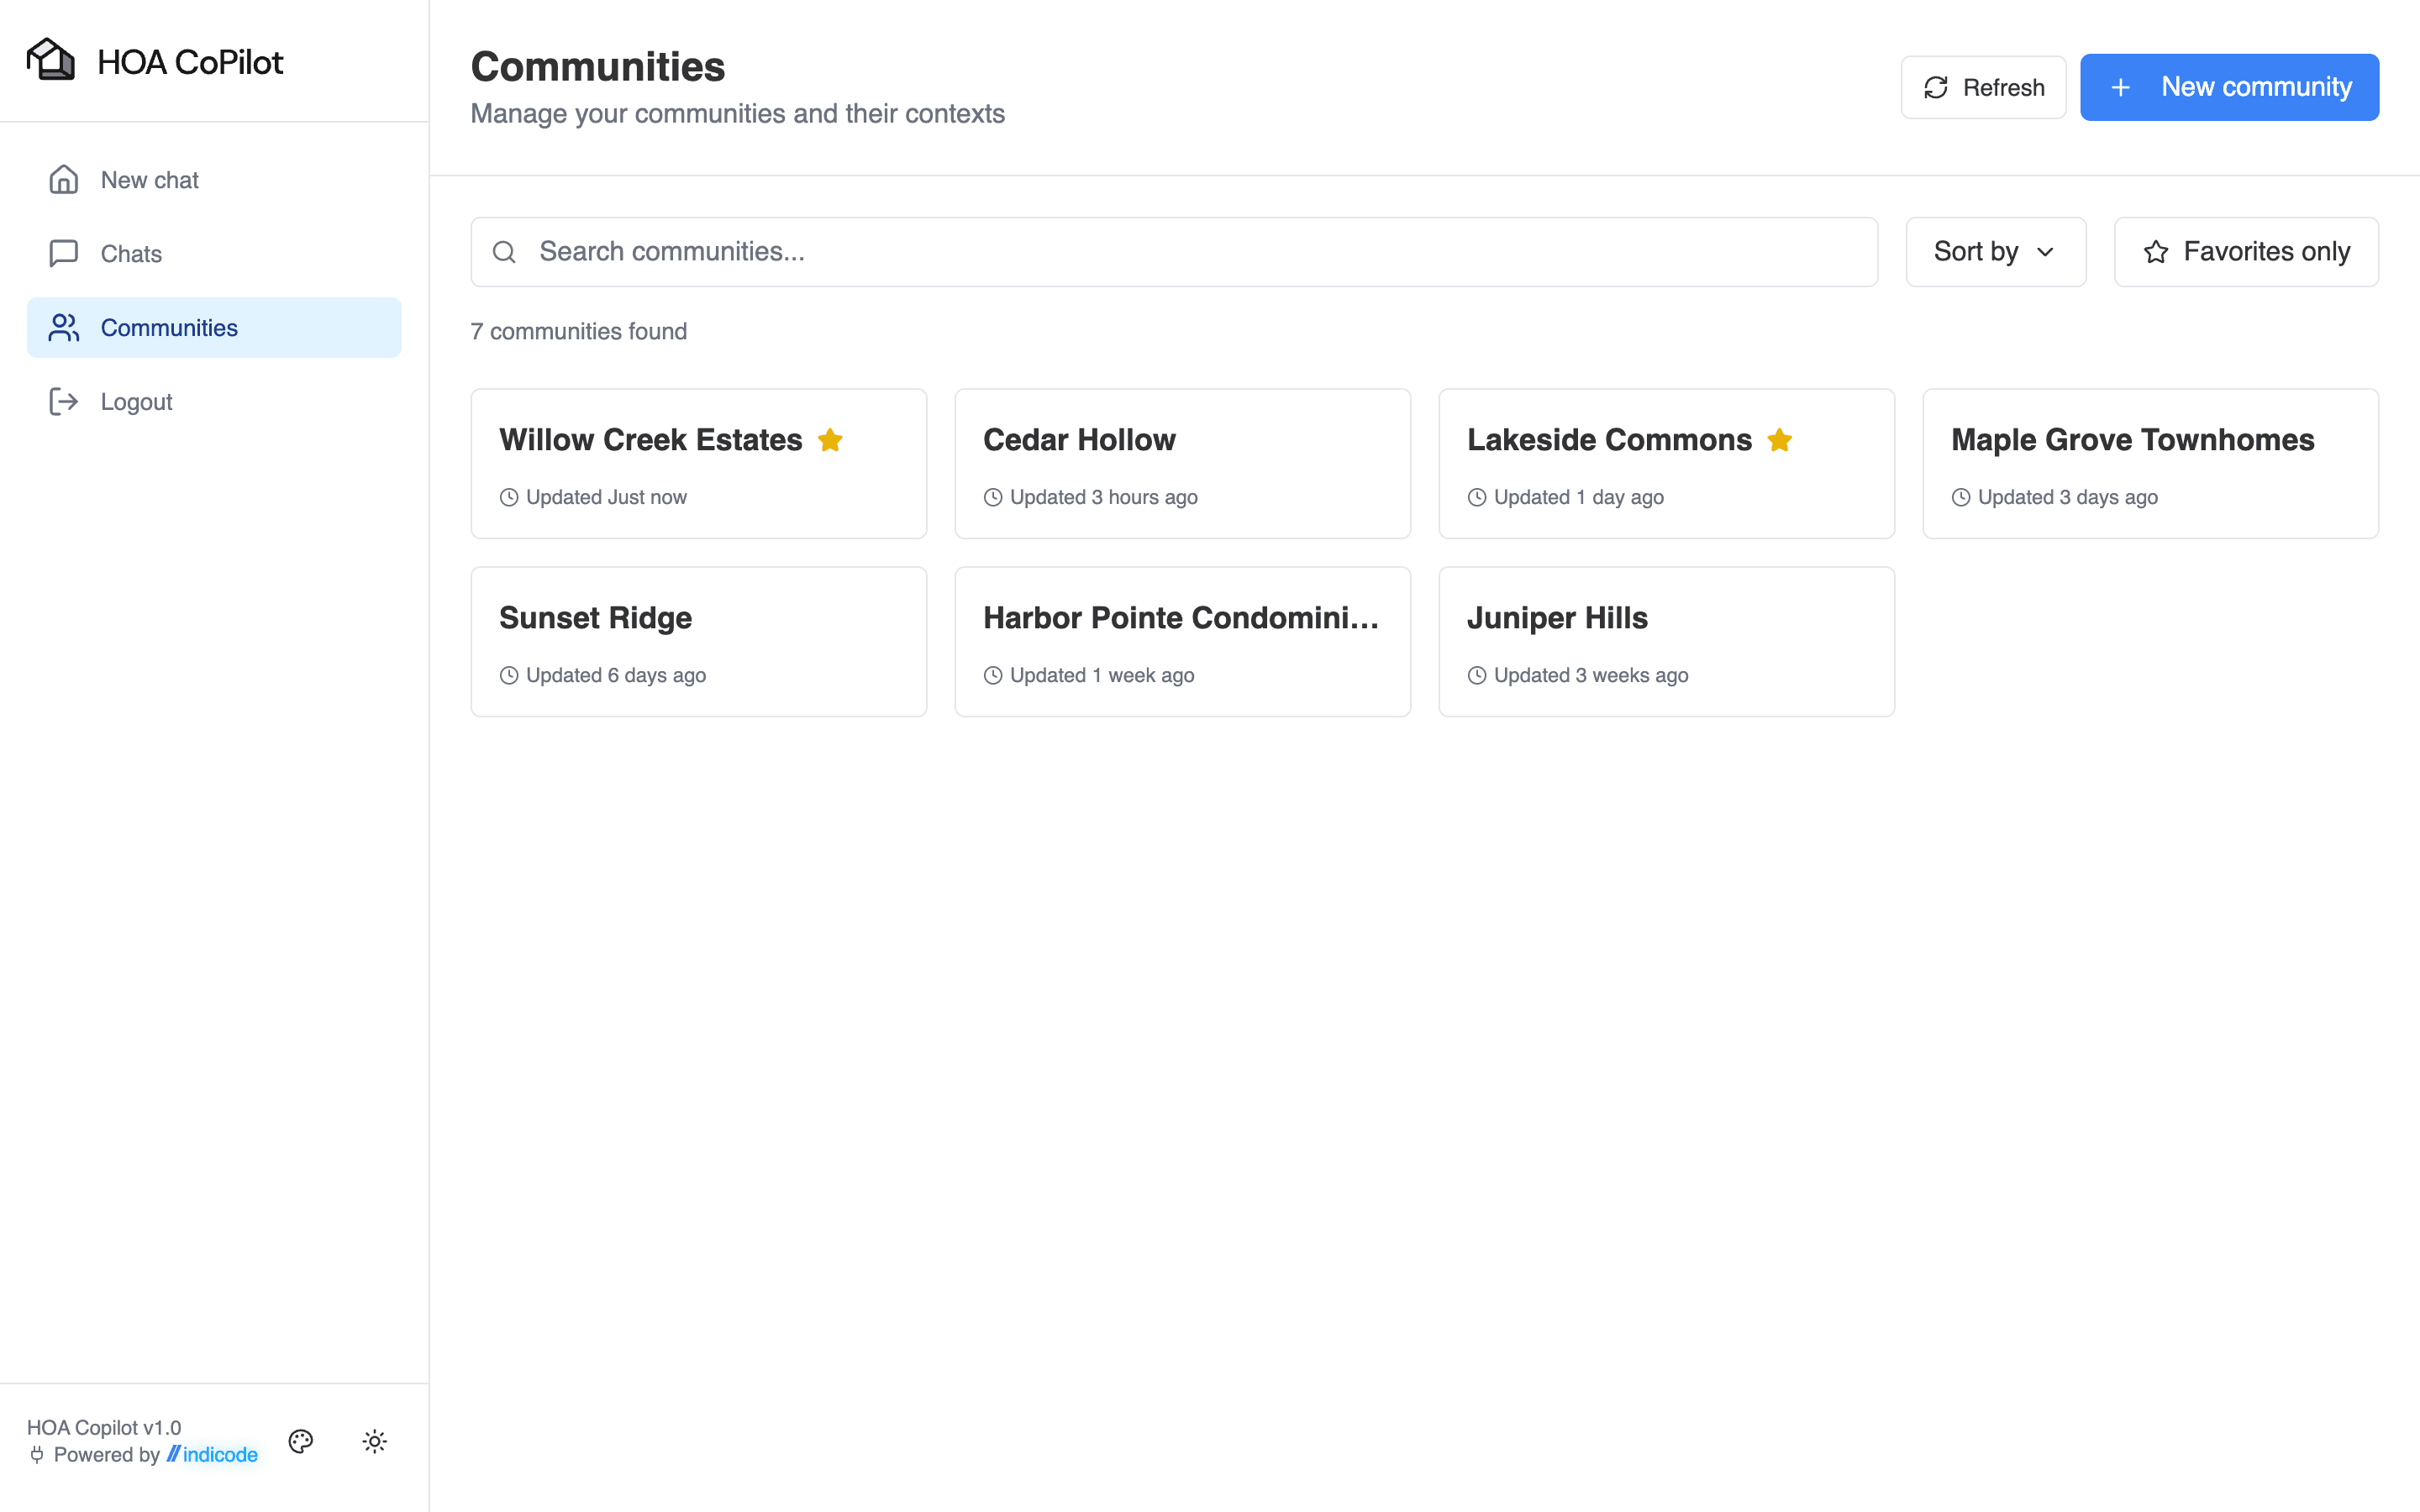Click Logout in sidebar
The width and height of the screenshot is (2420, 1512).
coord(214,402)
